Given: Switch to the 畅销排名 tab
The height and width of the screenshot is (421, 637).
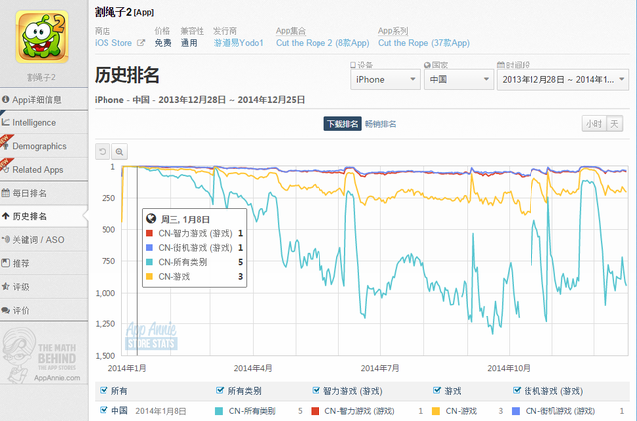Looking at the screenshot, I should [380, 124].
